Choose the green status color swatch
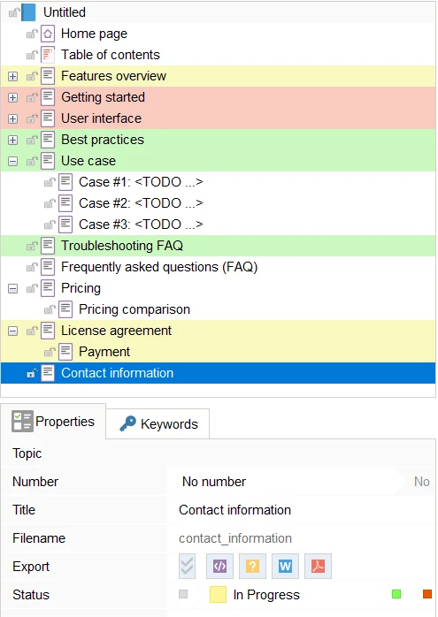 click(396, 594)
